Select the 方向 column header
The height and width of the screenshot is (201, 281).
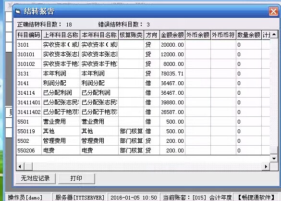click(152, 35)
